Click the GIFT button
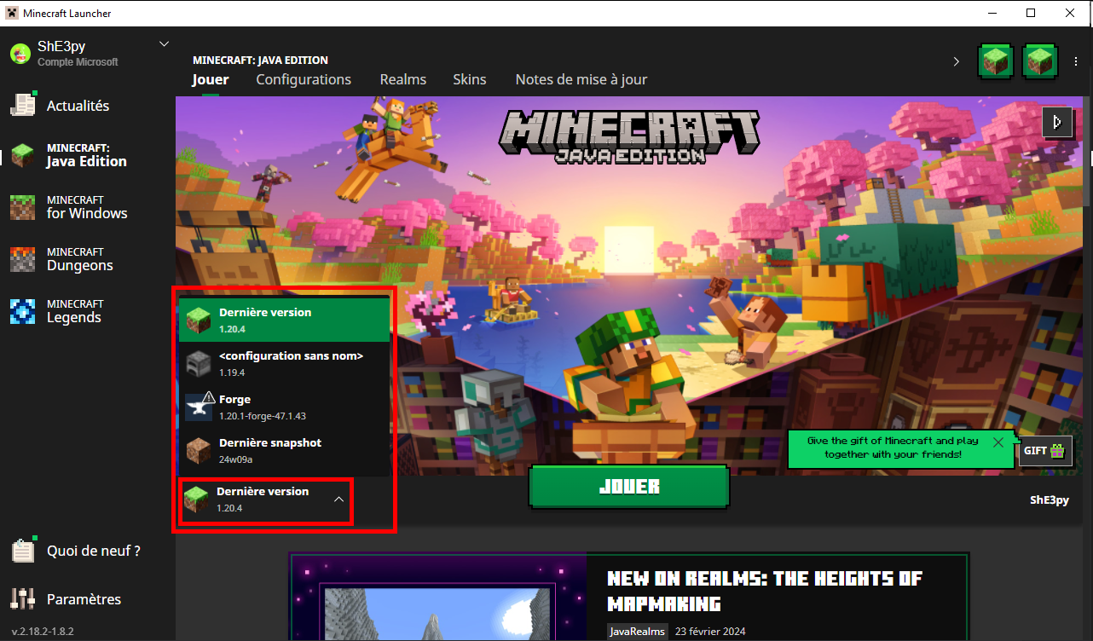The width and height of the screenshot is (1093, 641). [1045, 451]
